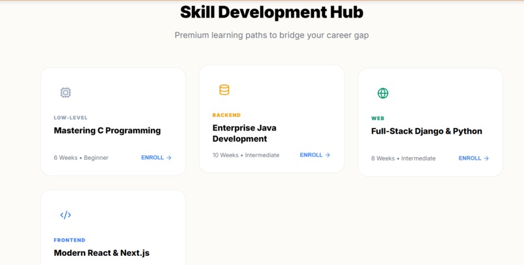Open the Enterprise Java Development title
The height and width of the screenshot is (265, 524).
(x=244, y=133)
